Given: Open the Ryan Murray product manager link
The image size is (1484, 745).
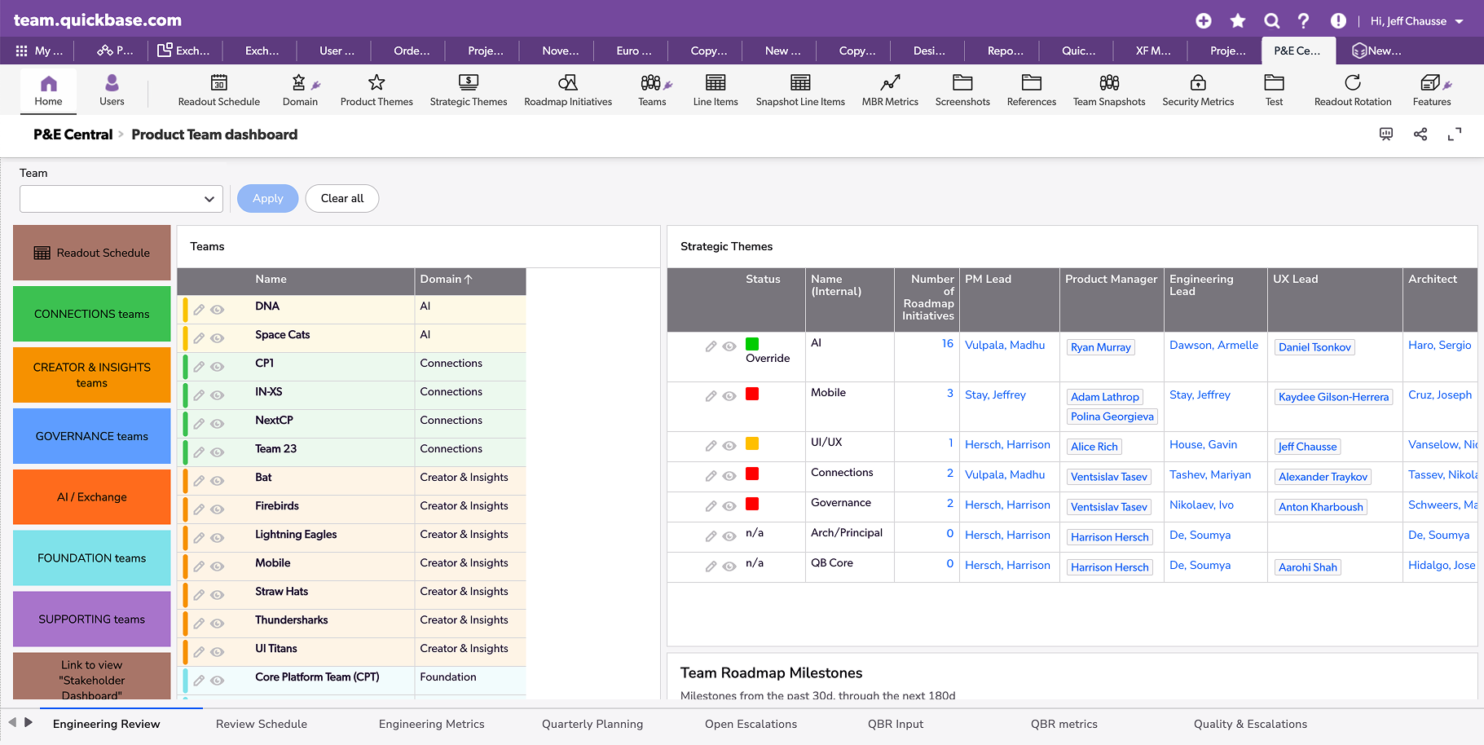Looking at the screenshot, I should (1101, 347).
